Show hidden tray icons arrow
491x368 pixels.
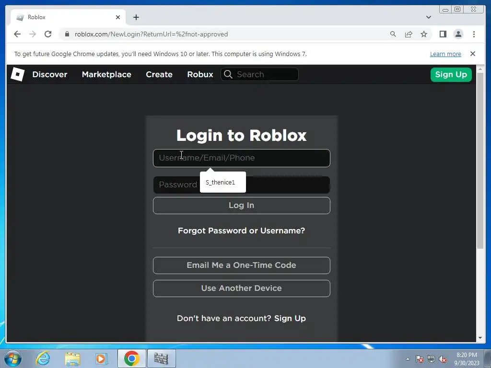click(408, 359)
